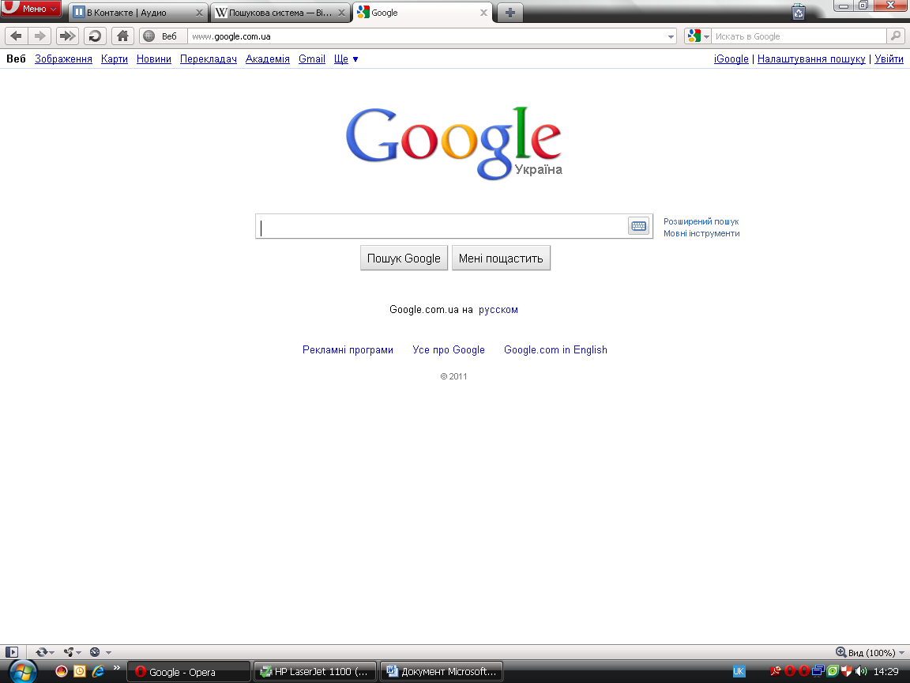Click the Искать в Google search field
The height and width of the screenshot is (683, 910).
point(799,36)
